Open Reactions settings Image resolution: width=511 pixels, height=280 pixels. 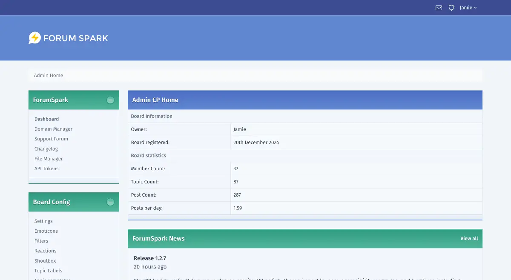click(45, 251)
